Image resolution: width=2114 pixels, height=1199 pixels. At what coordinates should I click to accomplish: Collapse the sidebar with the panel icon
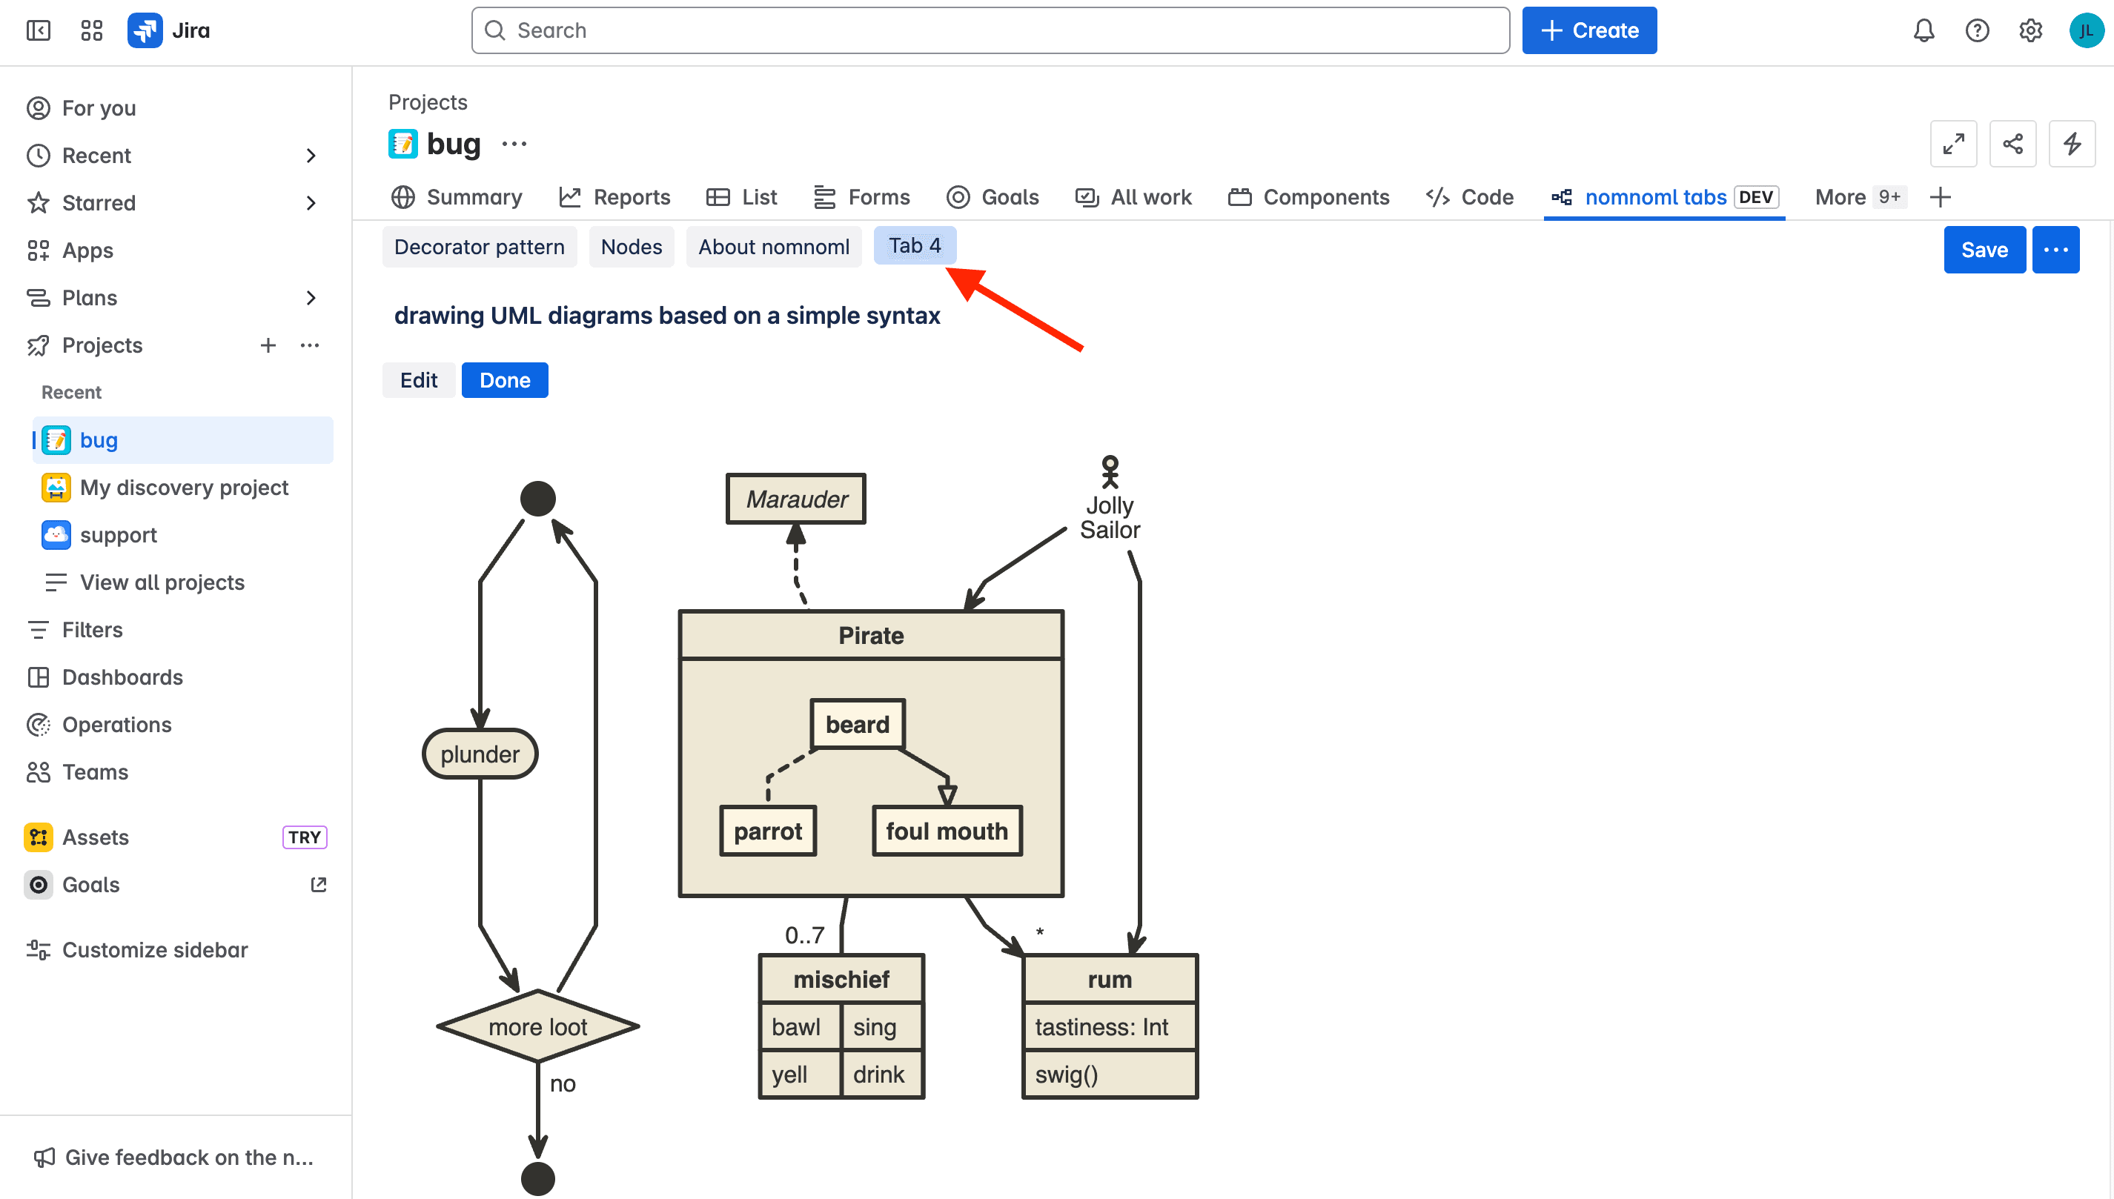click(x=38, y=30)
